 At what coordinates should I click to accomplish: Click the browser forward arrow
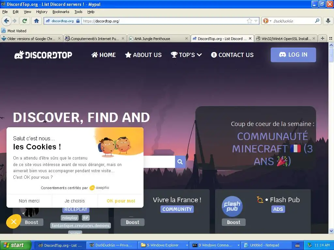click(x=14, y=21)
